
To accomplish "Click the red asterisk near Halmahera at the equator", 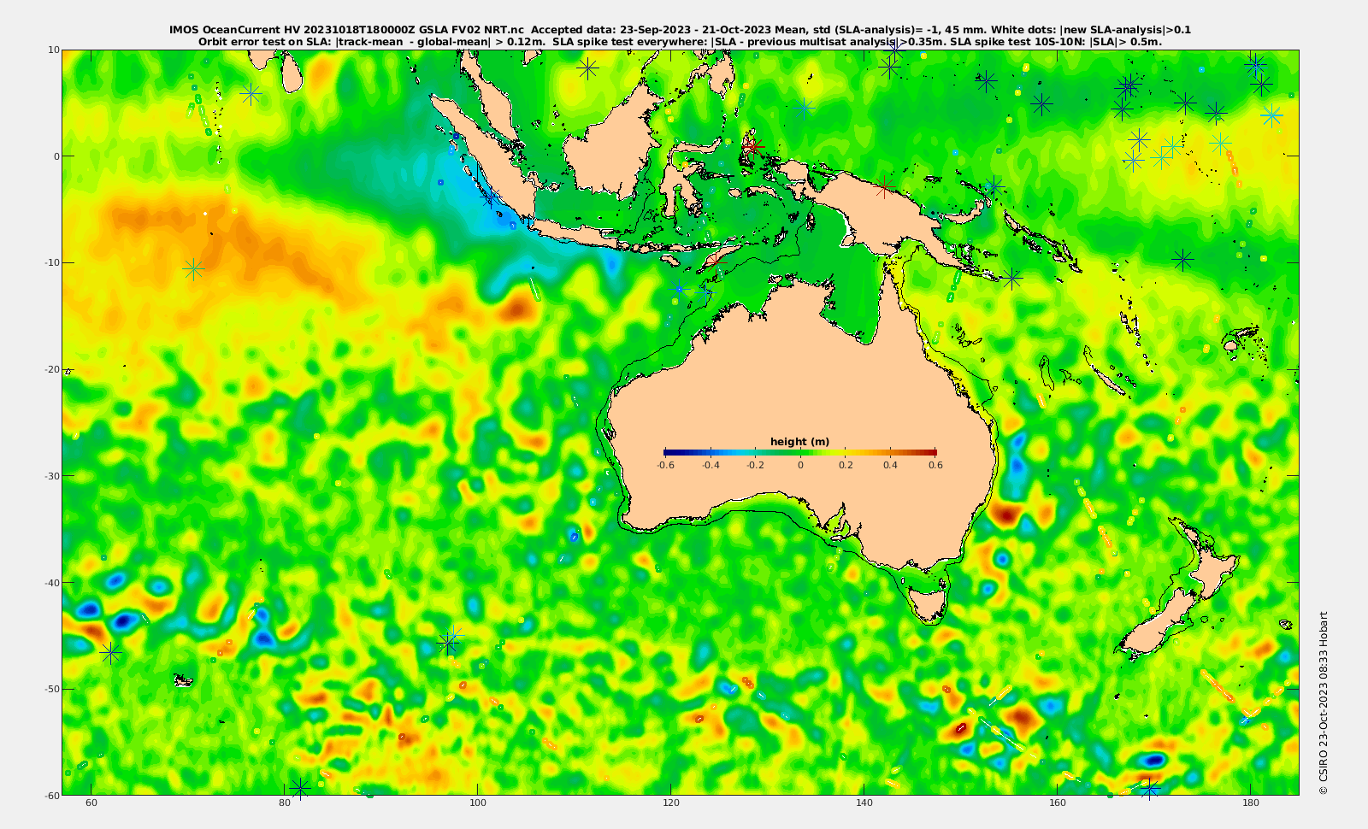I will pos(753,147).
